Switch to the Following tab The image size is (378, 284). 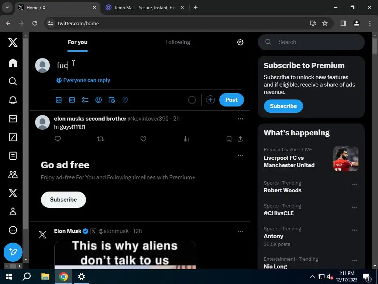tap(178, 42)
